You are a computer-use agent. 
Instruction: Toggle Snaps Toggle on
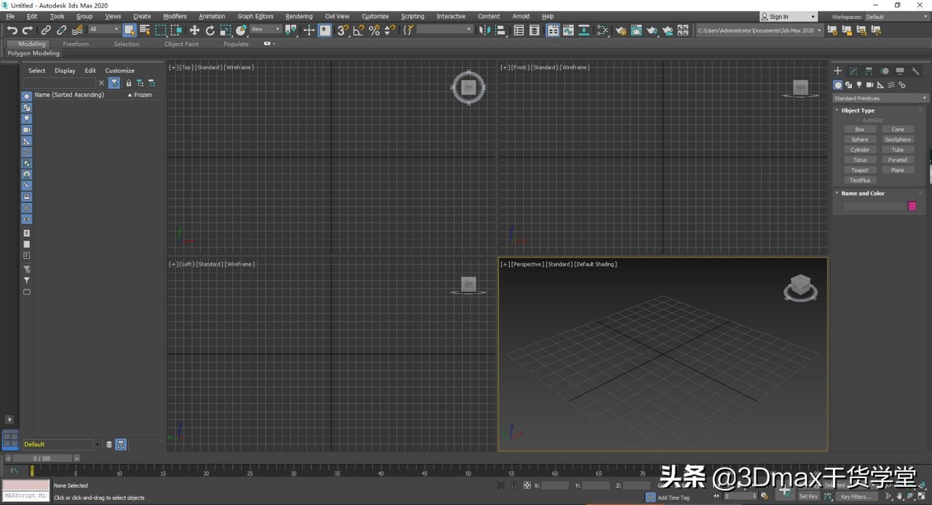(342, 30)
